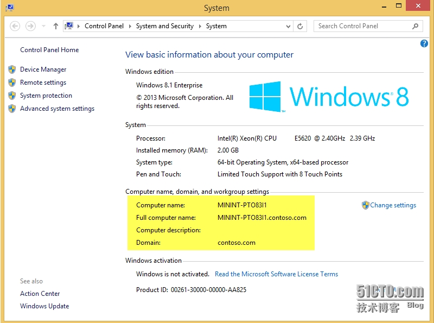The height and width of the screenshot is (323, 434).
Task: Click the shield icon next to Change settings
Action: pyautogui.click(x=365, y=205)
